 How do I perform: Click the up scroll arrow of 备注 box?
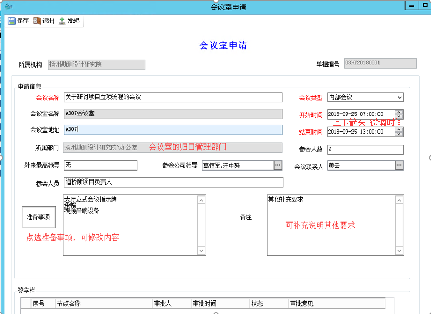coord(399,200)
